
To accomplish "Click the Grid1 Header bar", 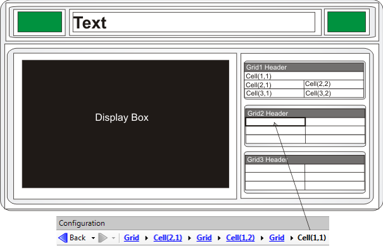I will click(x=305, y=67).
